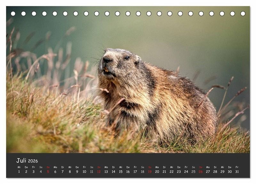Select the red Sunday date 5

click(48, 172)
